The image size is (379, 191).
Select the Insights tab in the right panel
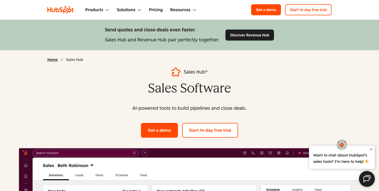point(297,190)
